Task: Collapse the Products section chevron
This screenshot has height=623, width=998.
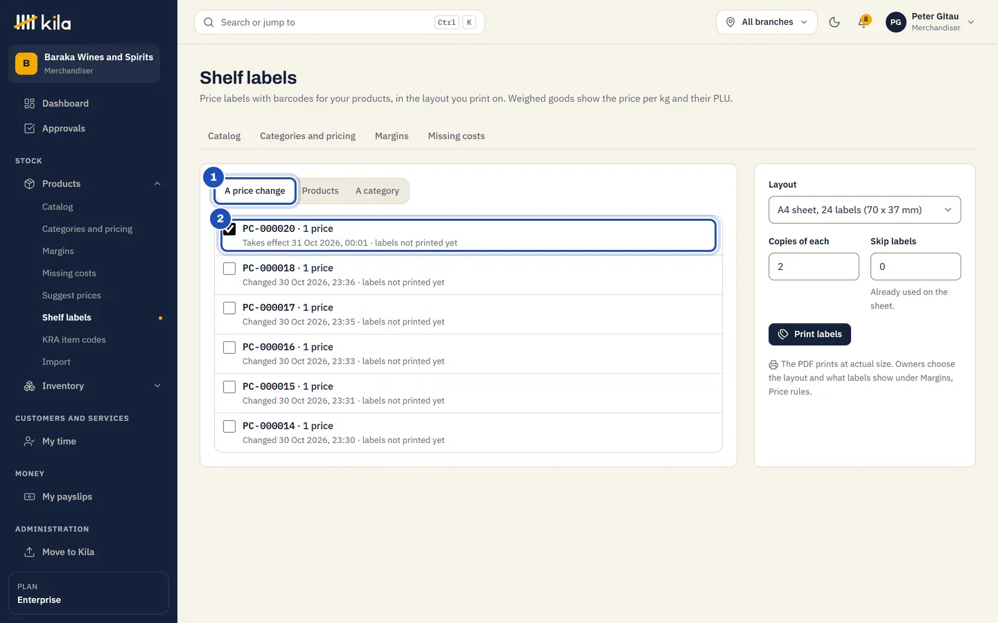Action: [157, 184]
